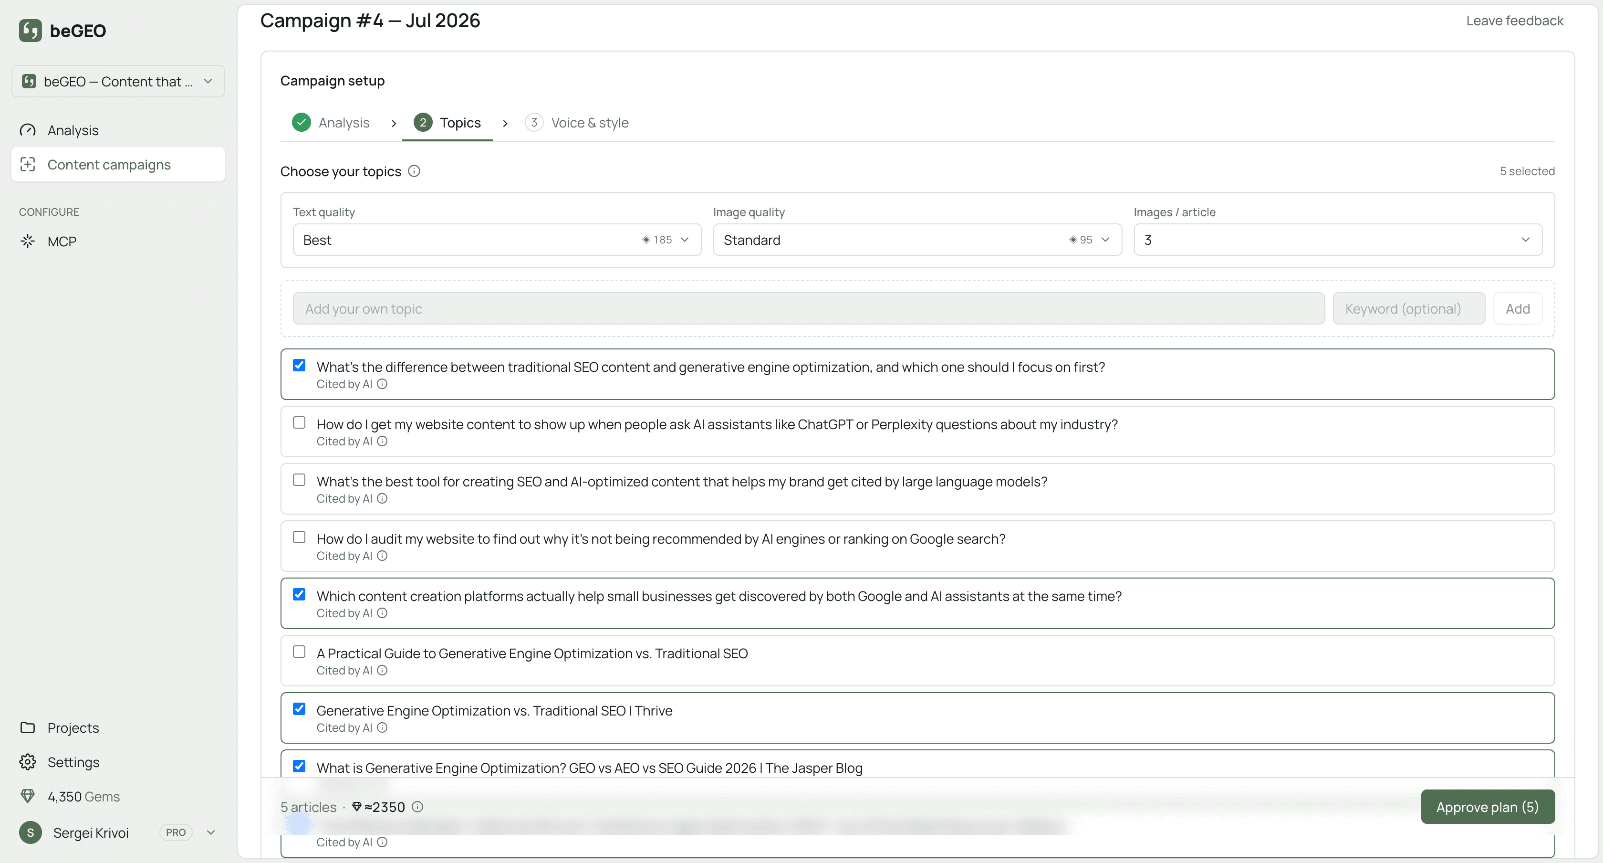Image resolution: width=1603 pixels, height=863 pixels.
Task: Click Cited by AI info icon under audit my website topic
Action: pos(382,556)
